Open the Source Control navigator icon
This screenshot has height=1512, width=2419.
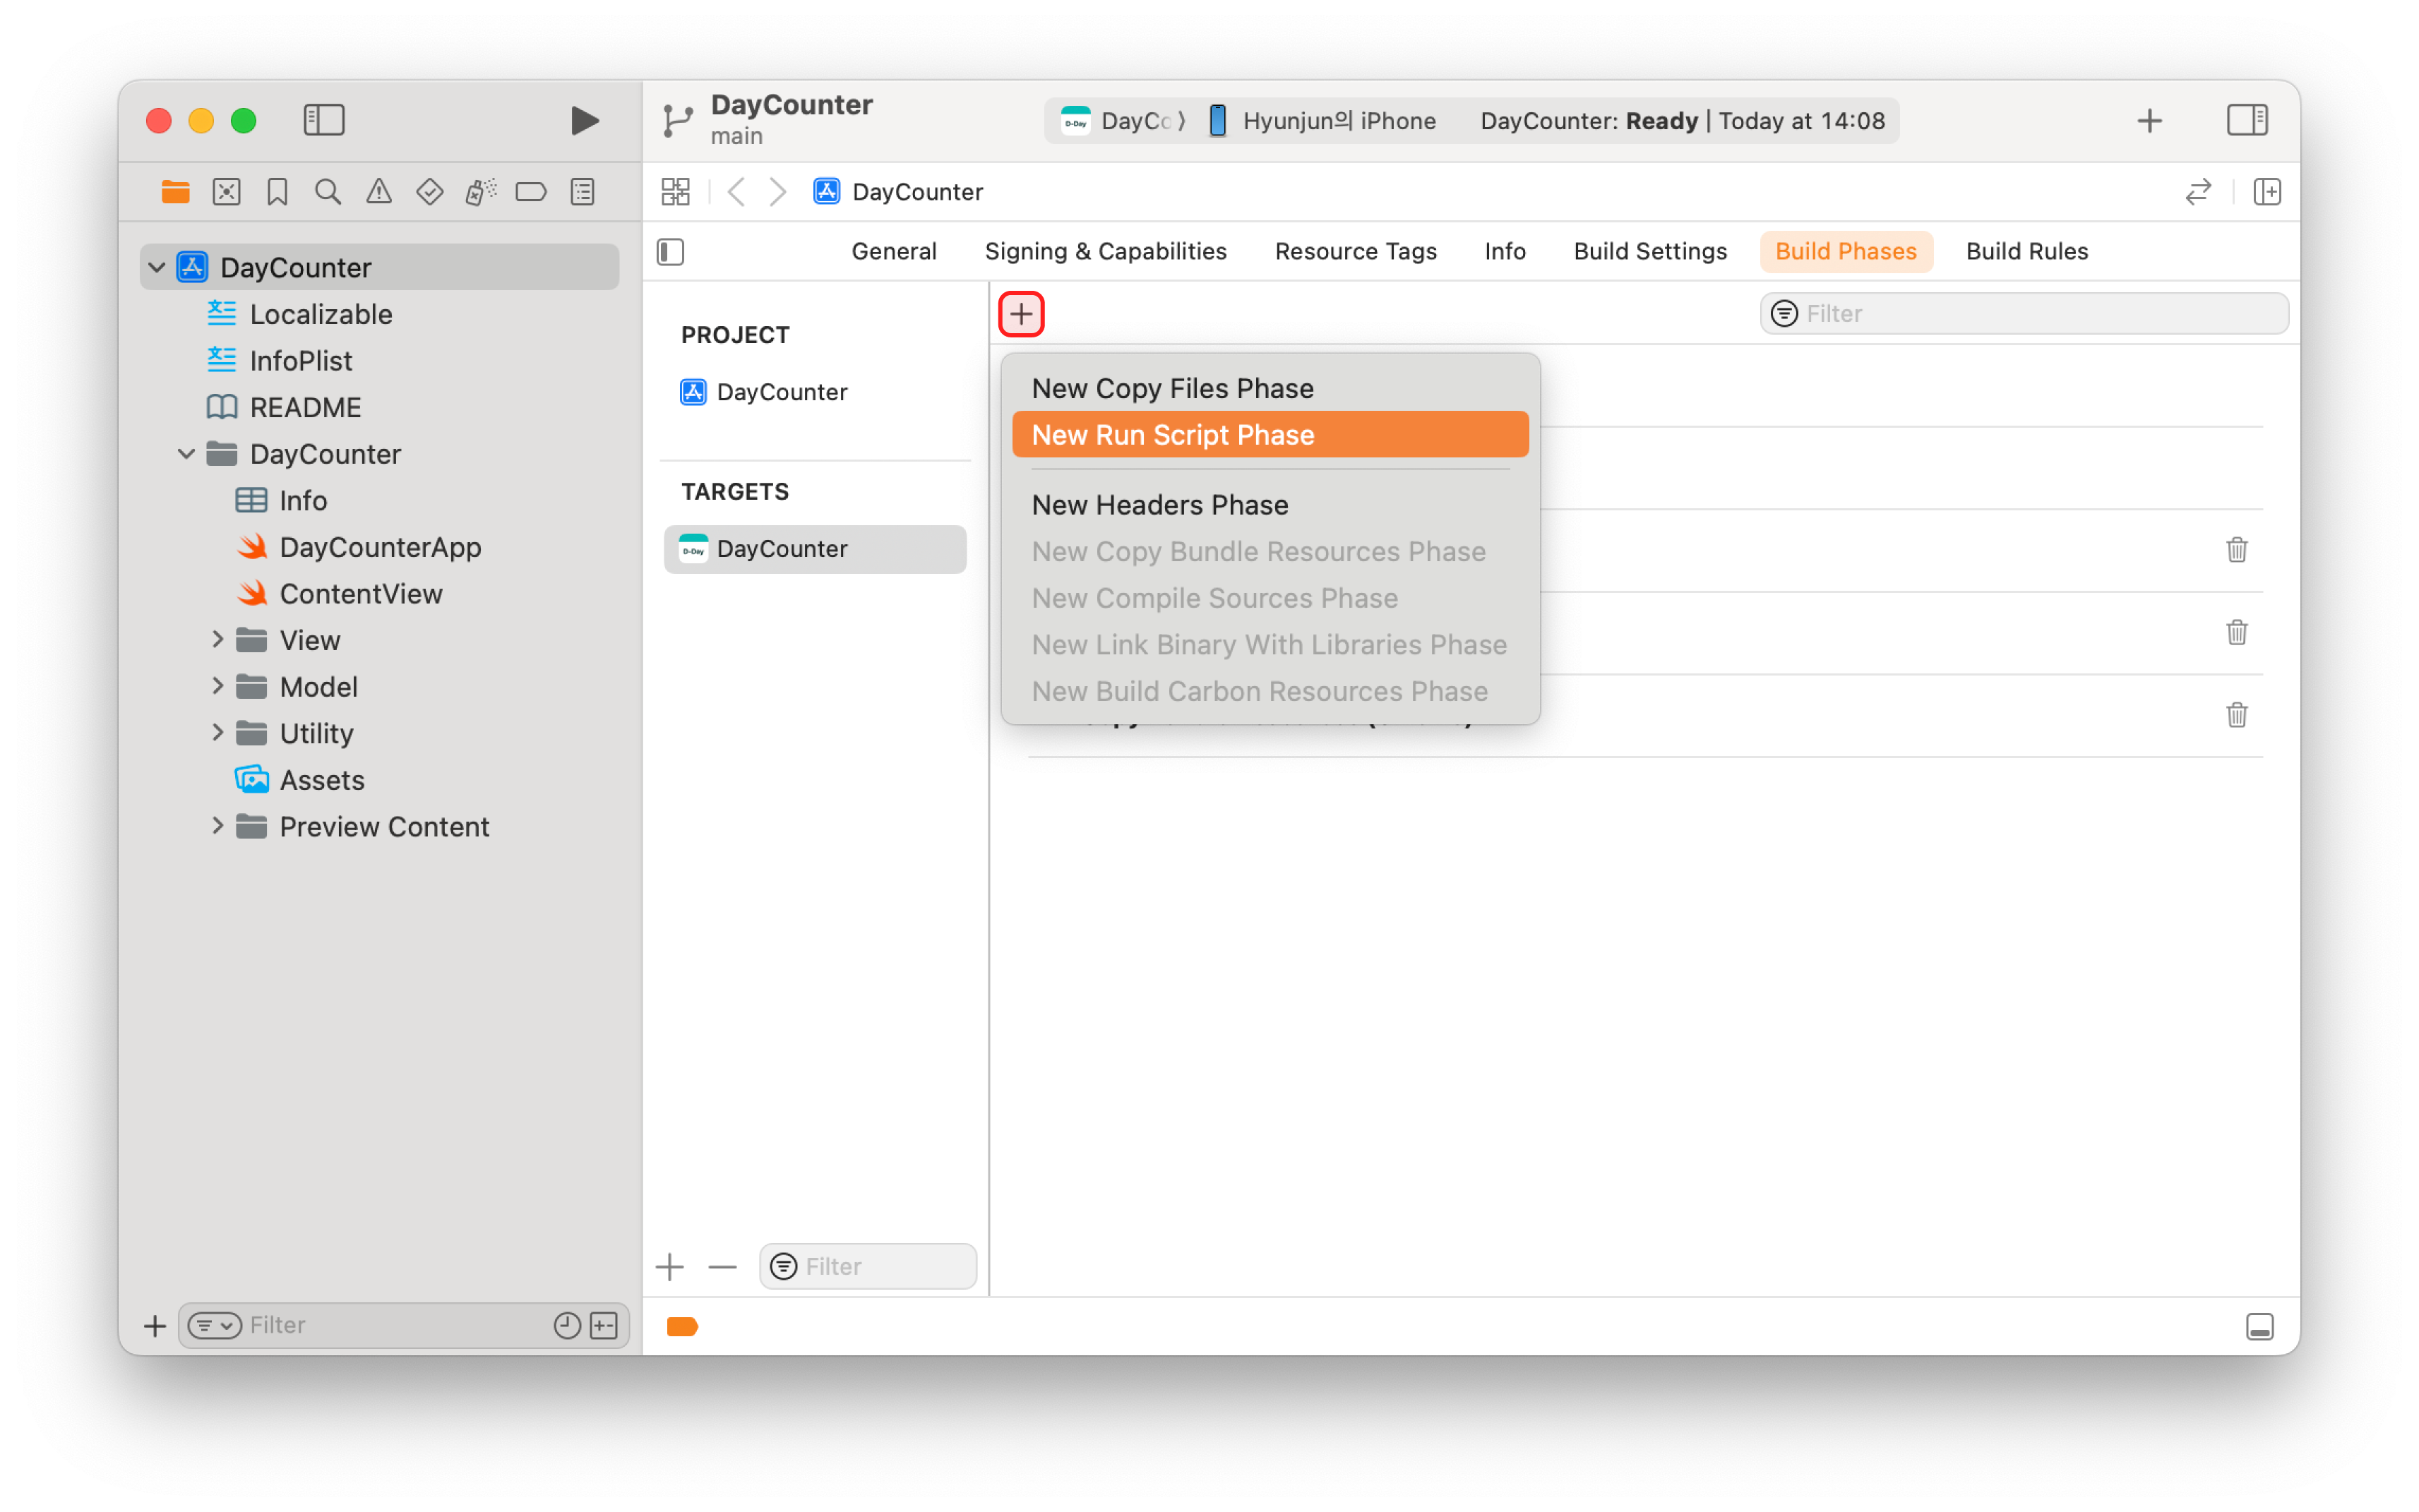[227, 192]
